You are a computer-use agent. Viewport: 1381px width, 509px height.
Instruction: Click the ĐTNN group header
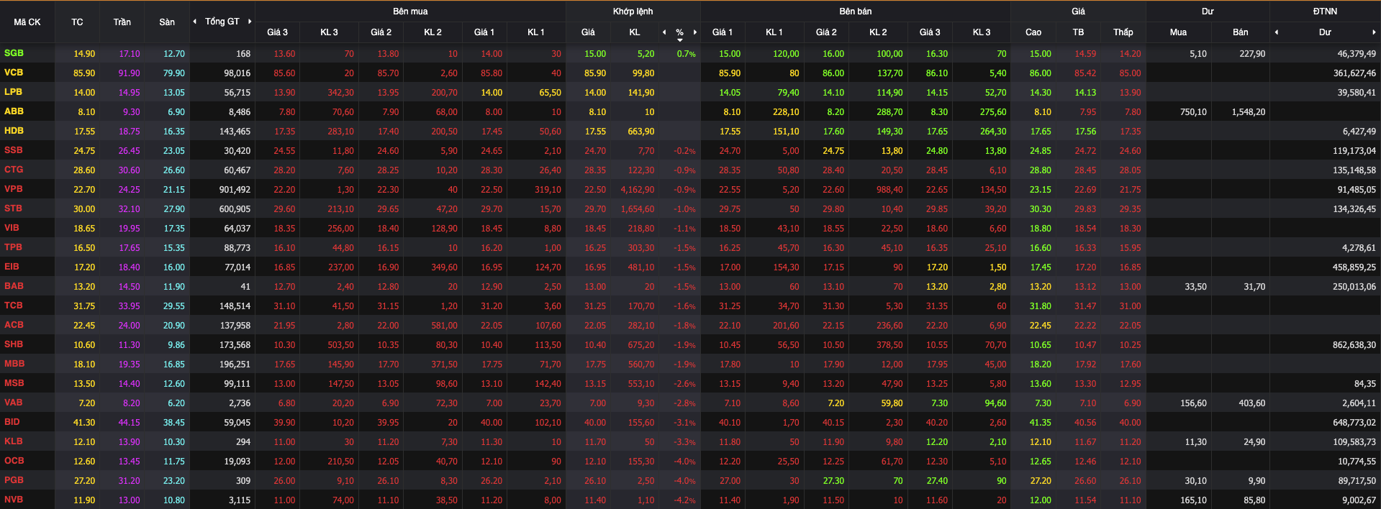[1325, 12]
